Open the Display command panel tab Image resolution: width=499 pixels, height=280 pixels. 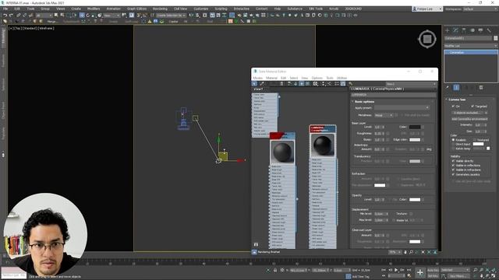(480, 30)
